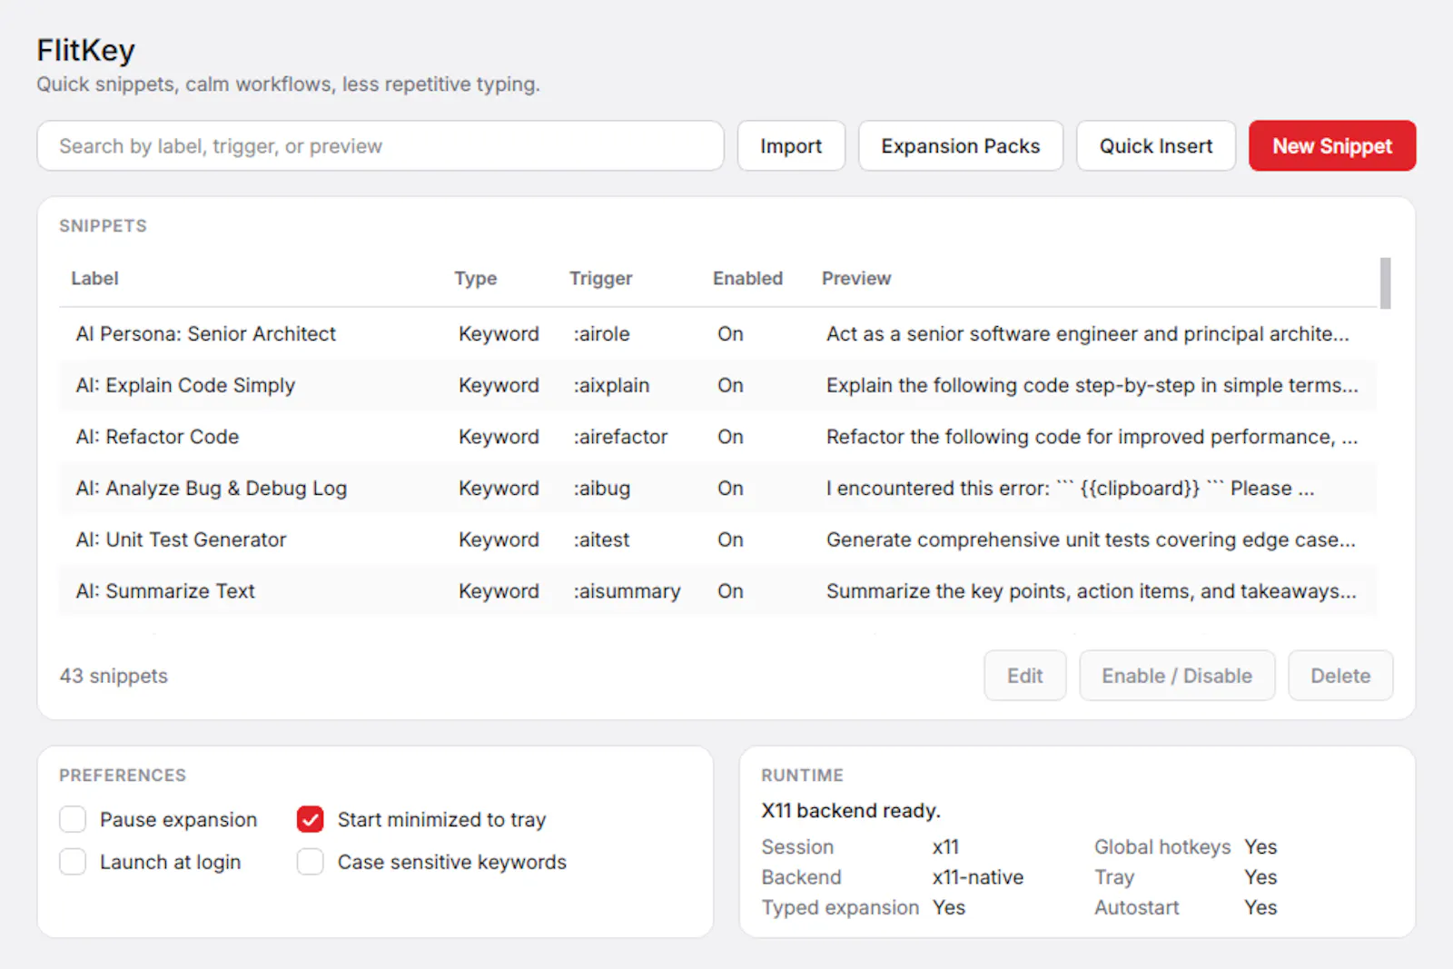Click the :aitest trigger cell
Viewport: 1453px width, 969px height.
601,539
